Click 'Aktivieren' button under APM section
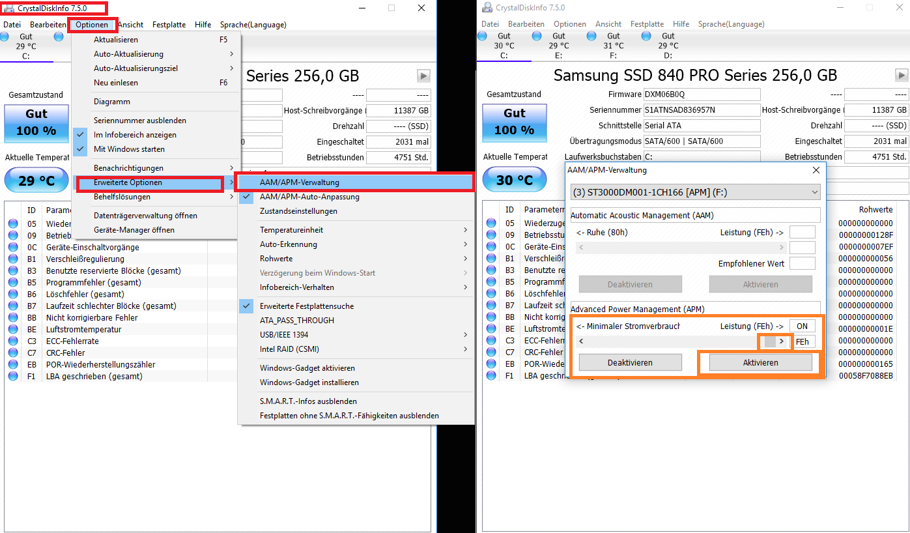 pos(760,362)
